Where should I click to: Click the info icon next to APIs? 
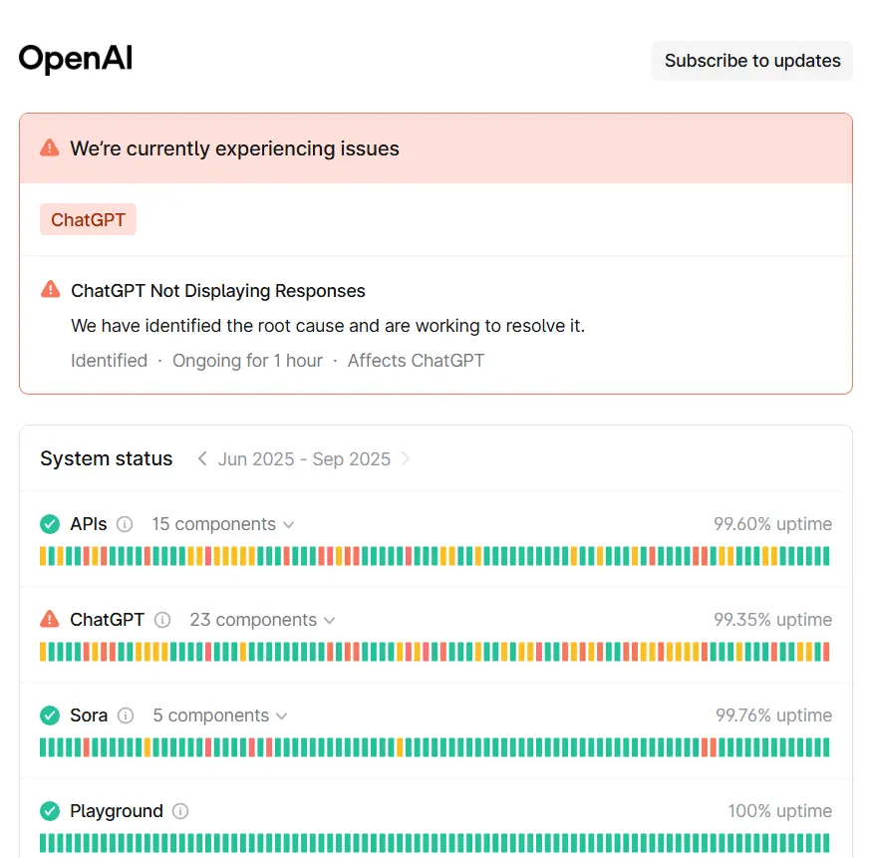pyautogui.click(x=125, y=524)
